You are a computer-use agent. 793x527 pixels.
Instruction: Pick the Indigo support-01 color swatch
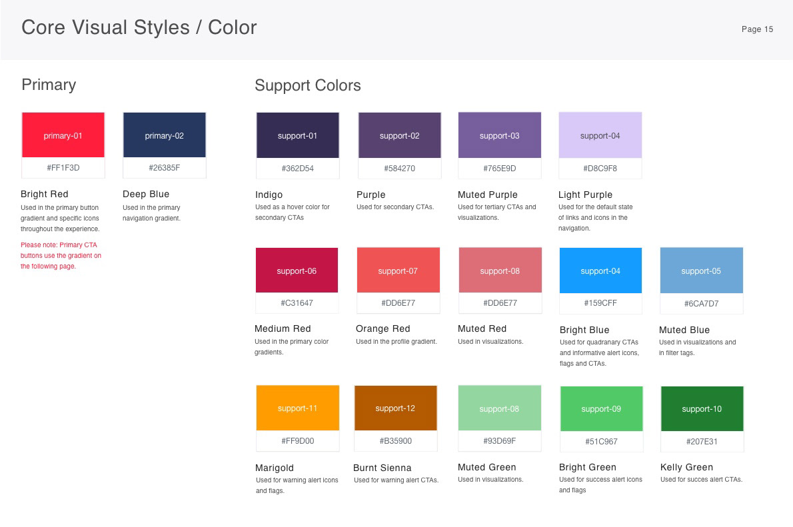(x=297, y=135)
